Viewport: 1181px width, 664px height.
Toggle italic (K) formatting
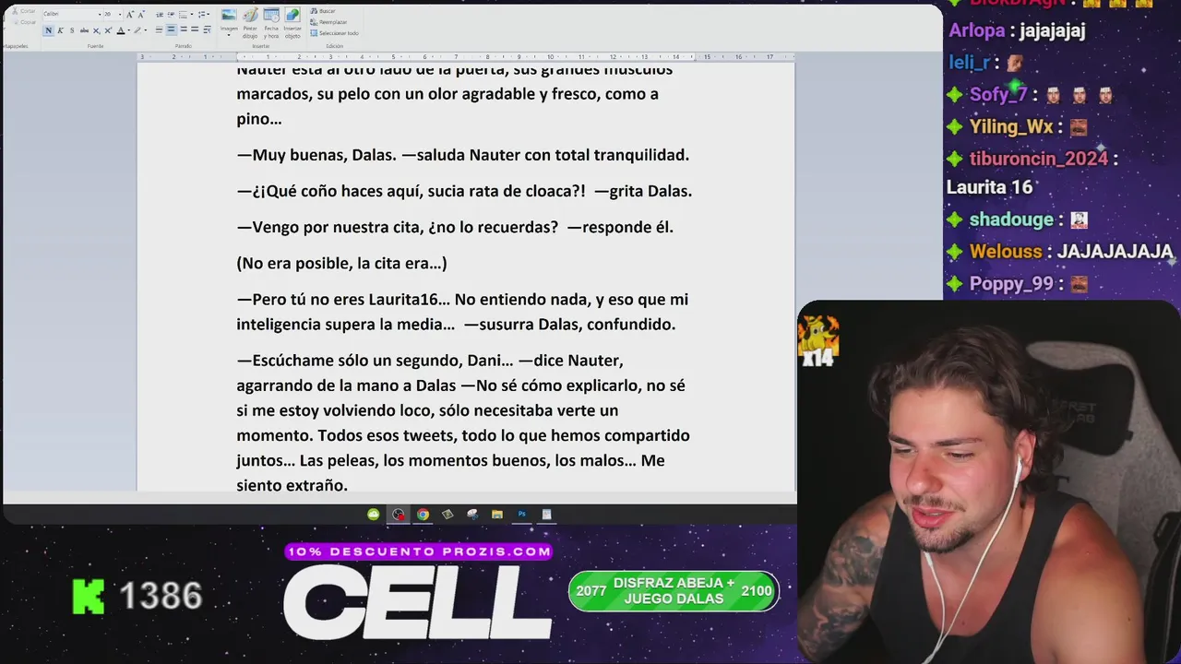(60, 30)
